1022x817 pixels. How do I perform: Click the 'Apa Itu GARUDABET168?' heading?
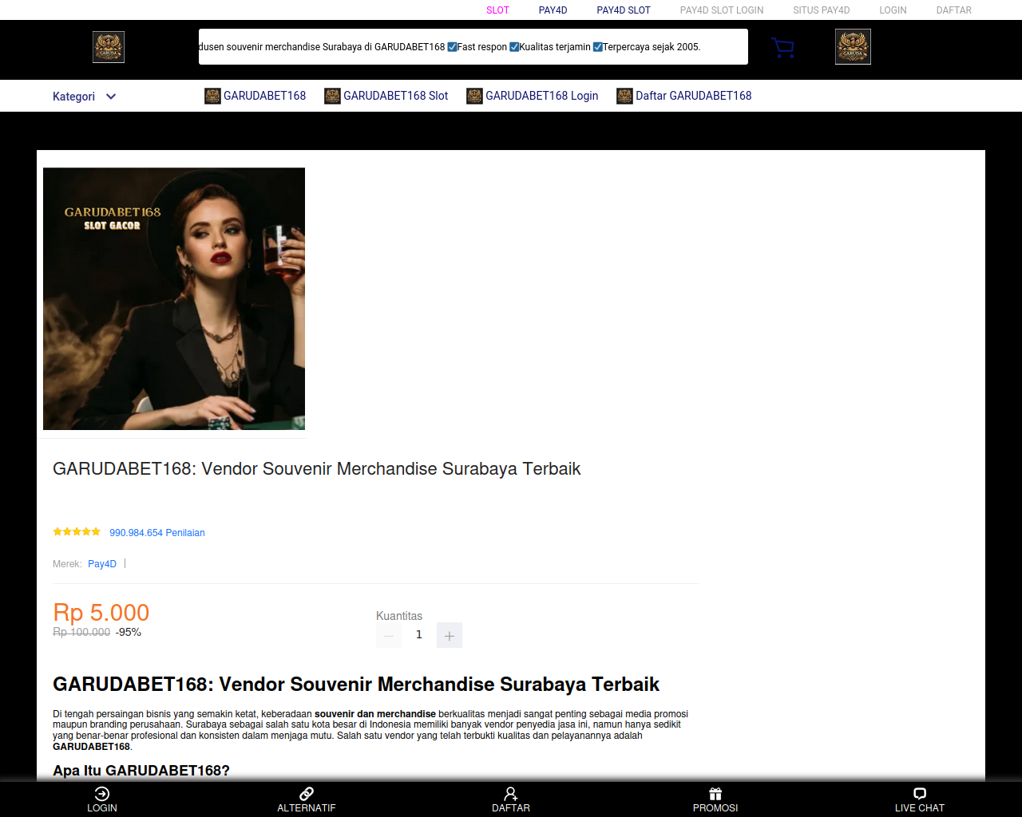click(x=141, y=771)
